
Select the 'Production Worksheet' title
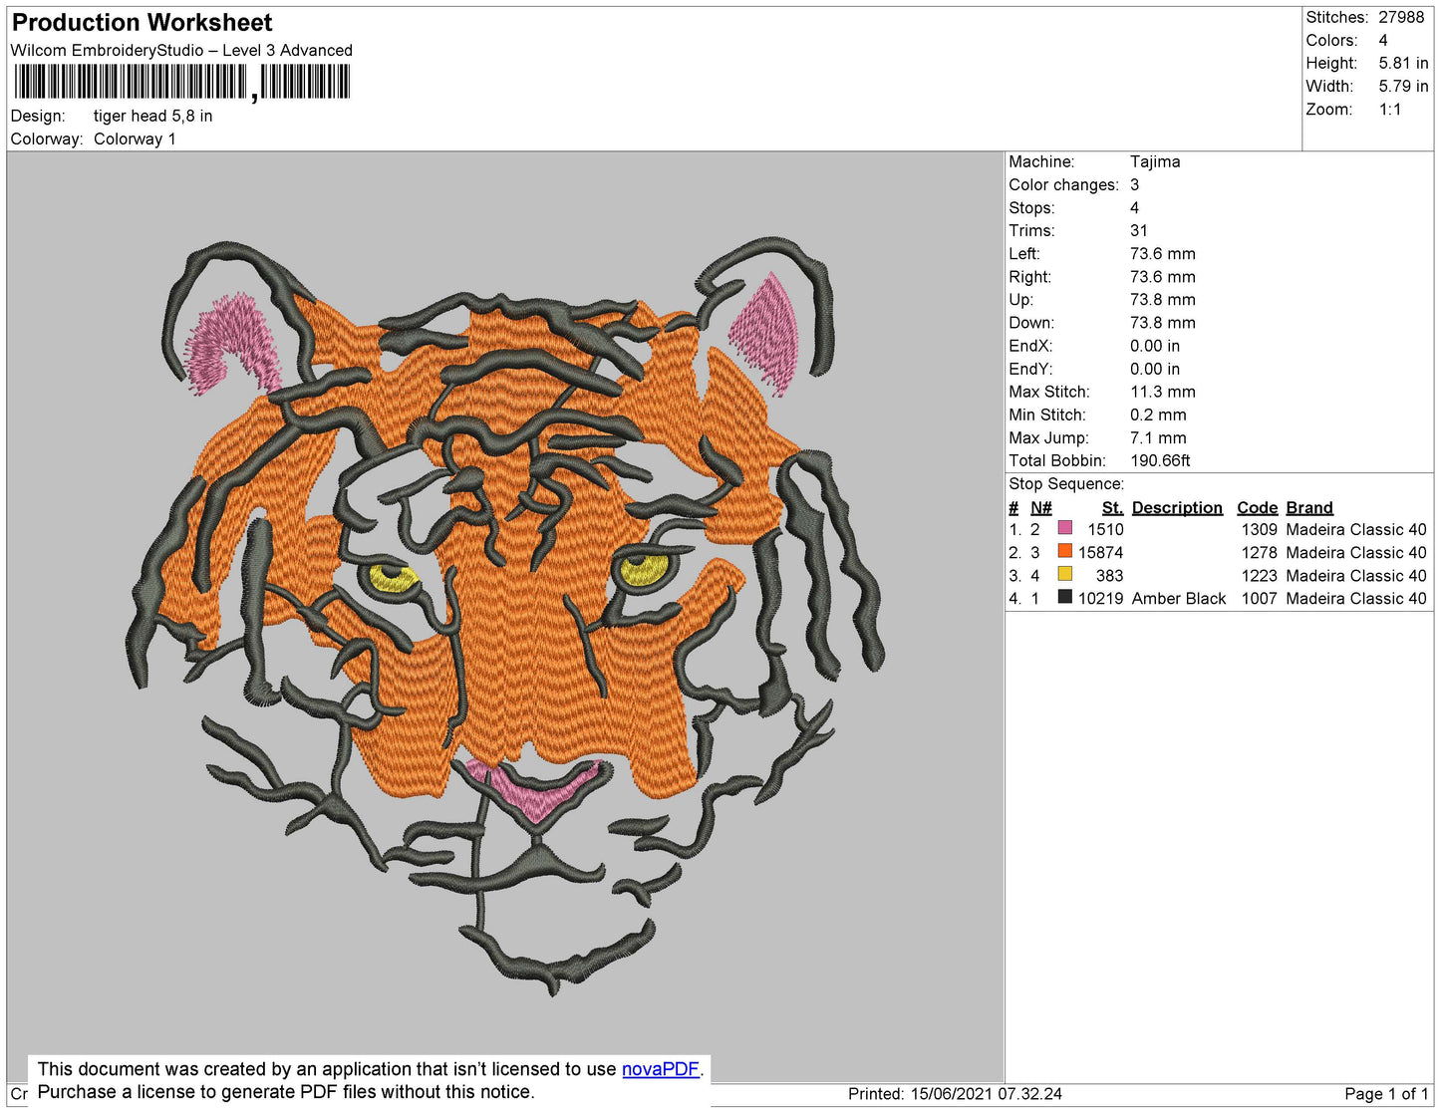tap(142, 23)
